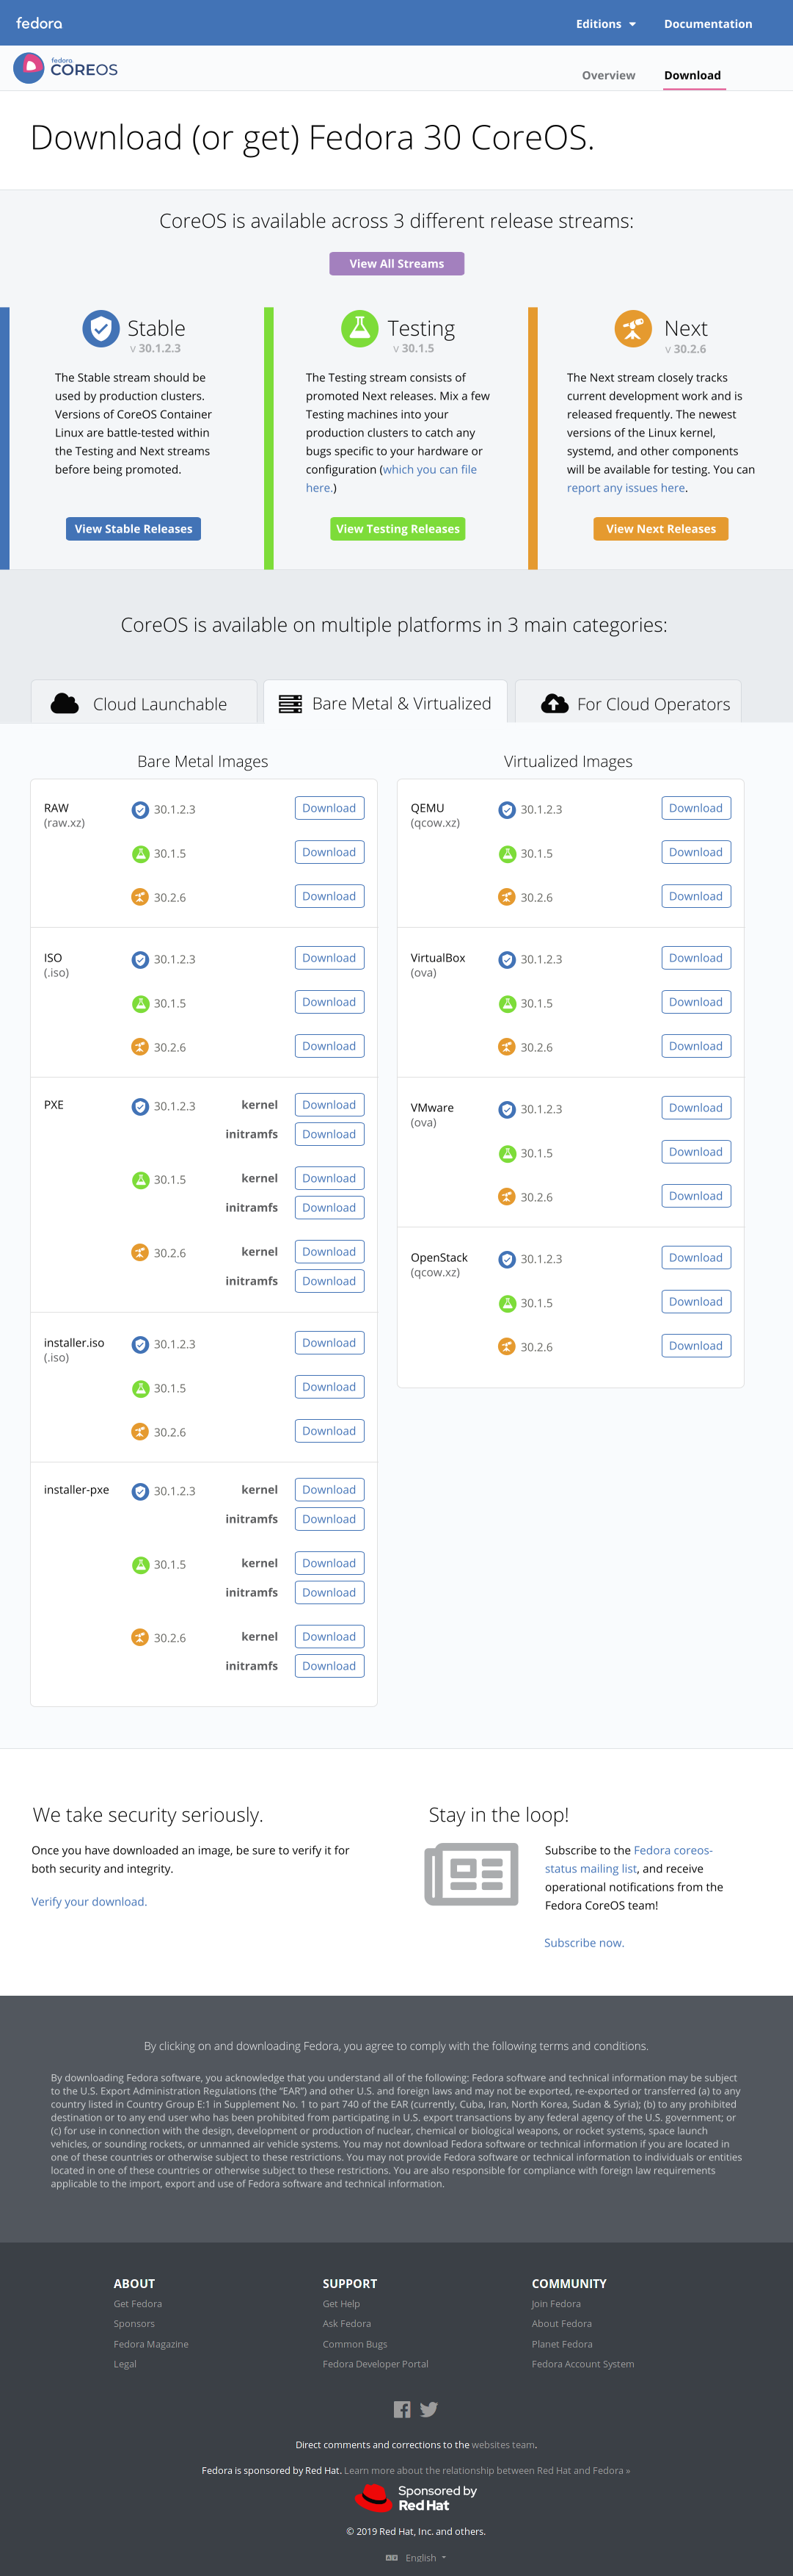Click the Next stream telescope icon

coord(632,328)
